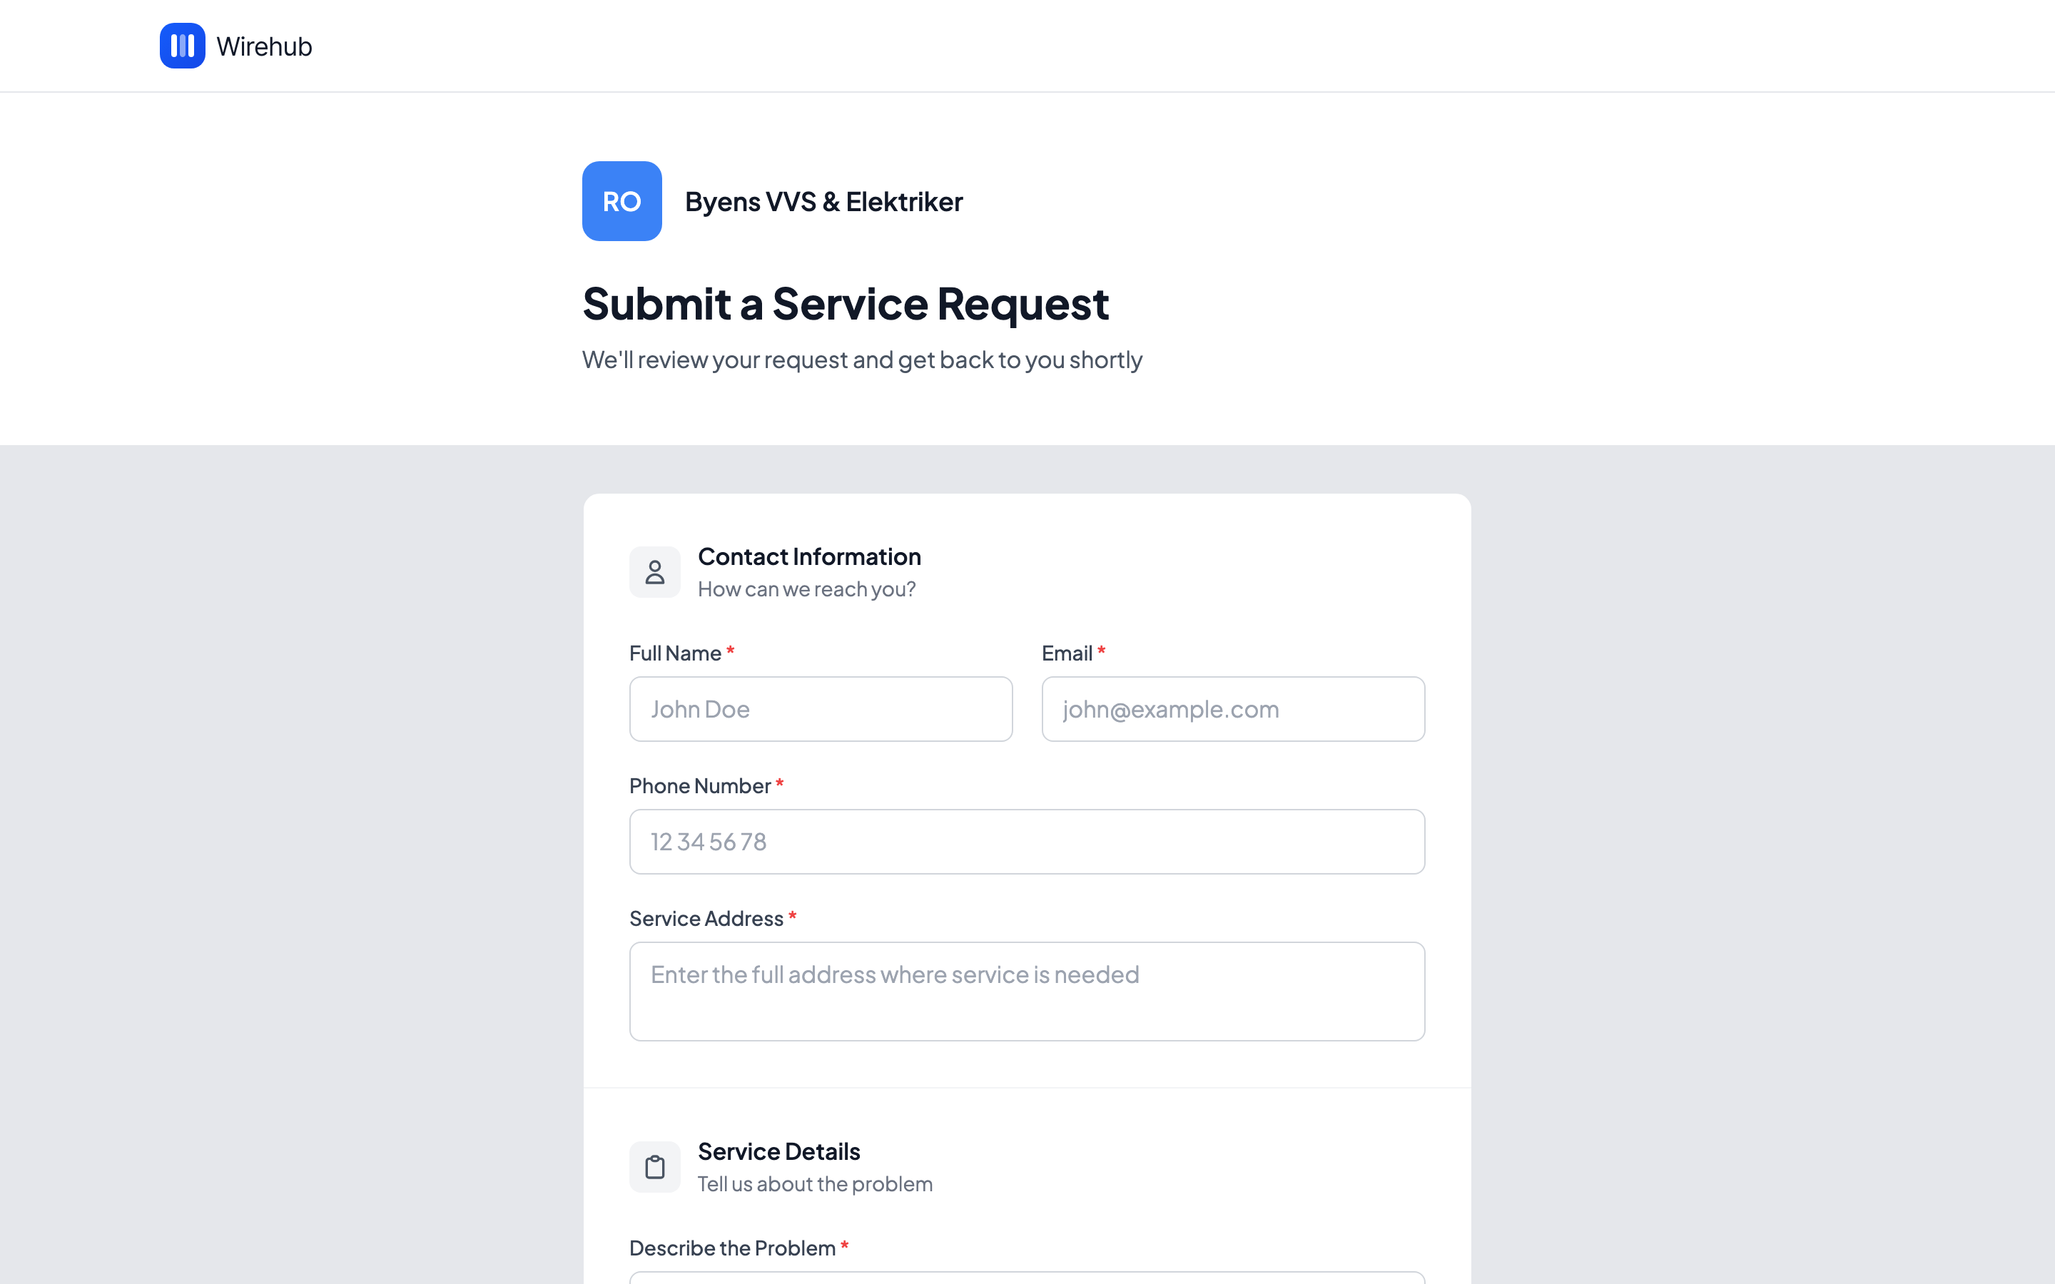Focus the Phone Number input field
The width and height of the screenshot is (2055, 1284).
click(1027, 842)
